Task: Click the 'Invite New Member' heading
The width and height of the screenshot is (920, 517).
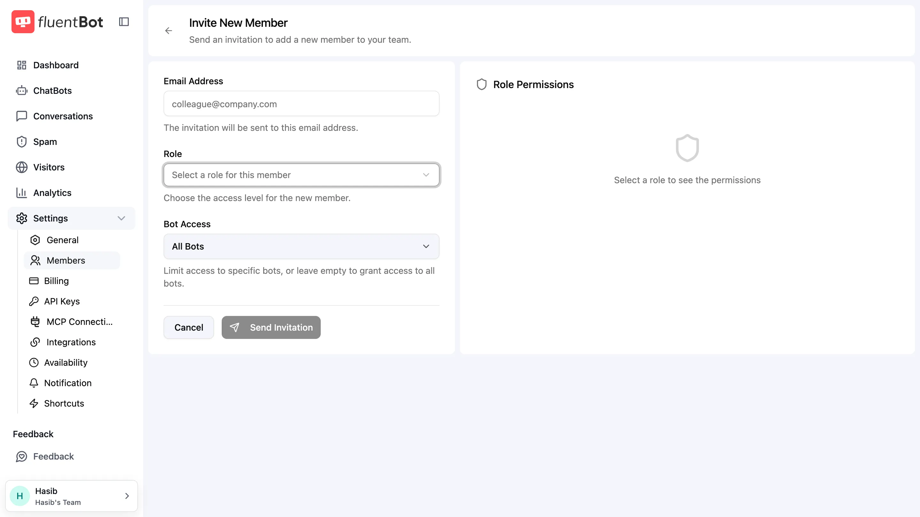Action: click(x=238, y=23)
